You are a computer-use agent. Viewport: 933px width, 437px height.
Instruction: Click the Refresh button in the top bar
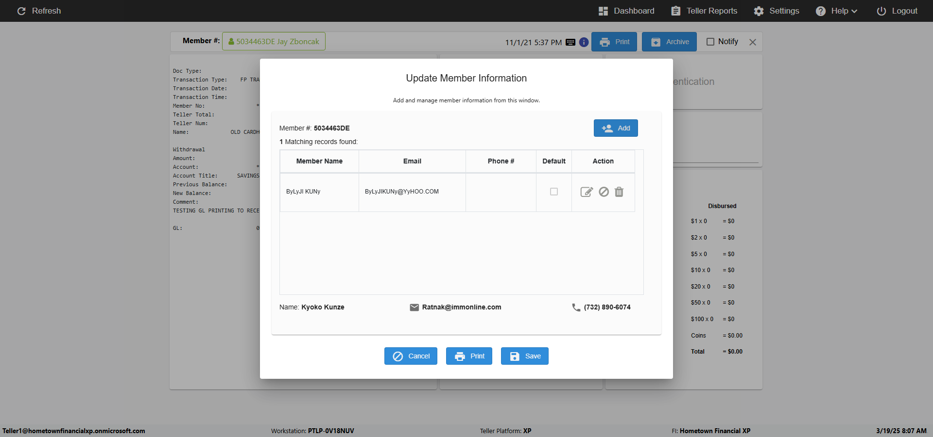click(x=39, y=11)
